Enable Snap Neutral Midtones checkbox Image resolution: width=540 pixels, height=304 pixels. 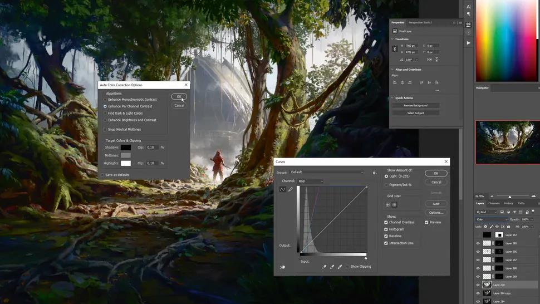click(105, 129)
